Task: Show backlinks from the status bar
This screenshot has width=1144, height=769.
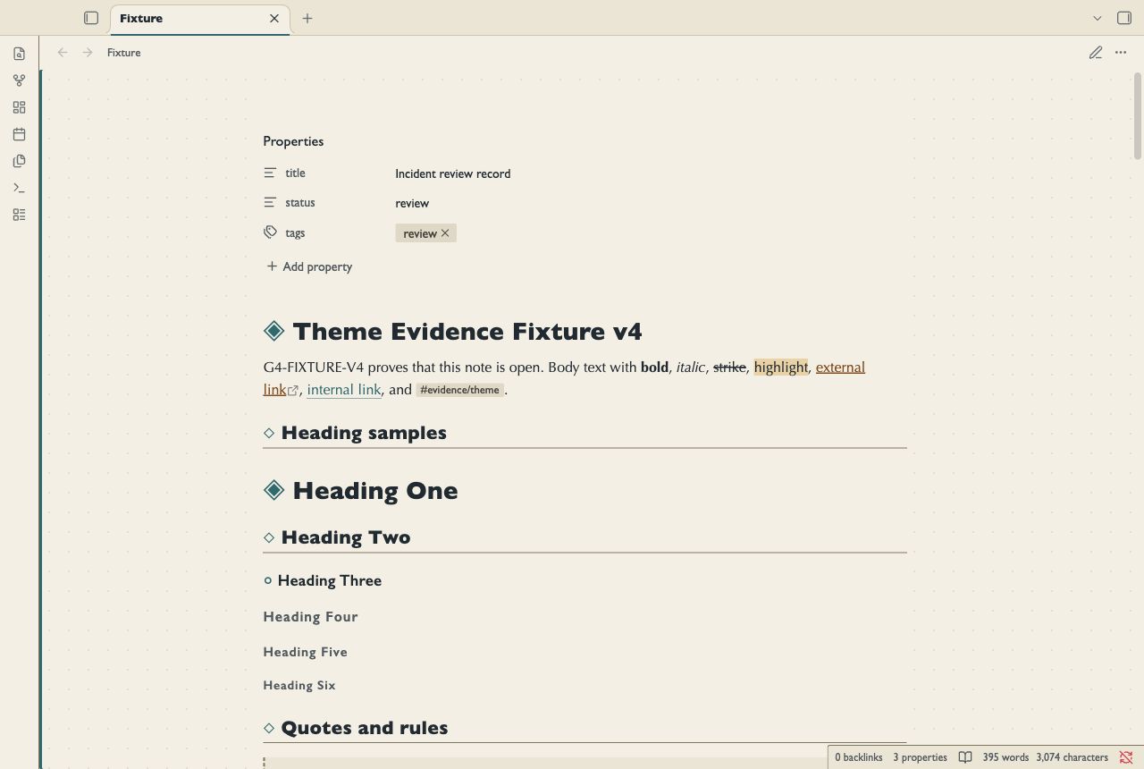Action: [859, 757]
